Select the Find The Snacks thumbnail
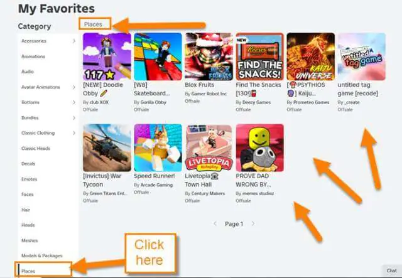Image resolution: width=402 pixels, height=278 pixels. point(259,56)
